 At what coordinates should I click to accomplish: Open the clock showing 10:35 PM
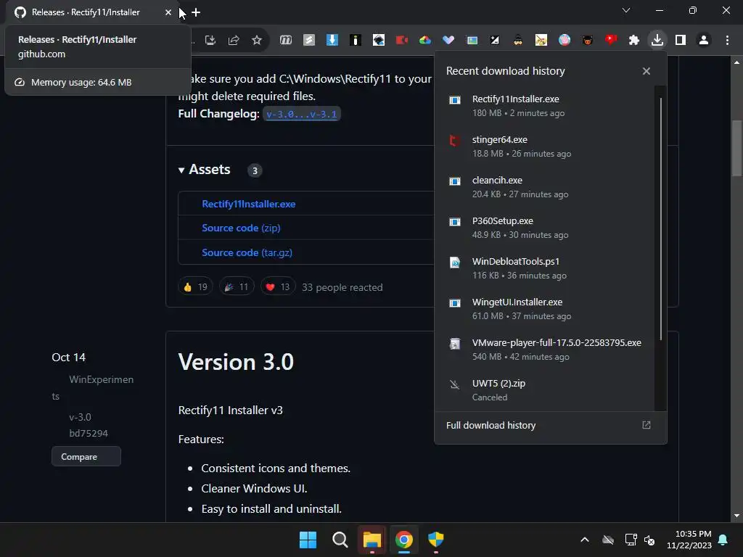(x=689, y=540)
